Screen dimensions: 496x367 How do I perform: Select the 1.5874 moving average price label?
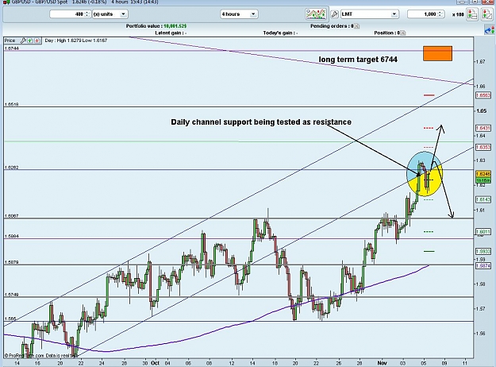(483, 265)
